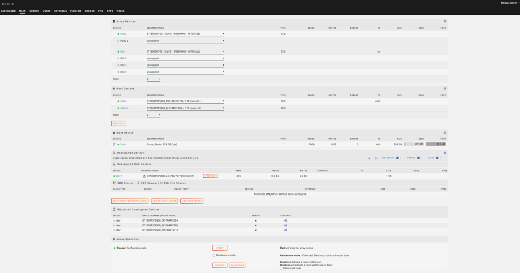
Task: Click the Reboot button
Action: [x=220, y=265]
